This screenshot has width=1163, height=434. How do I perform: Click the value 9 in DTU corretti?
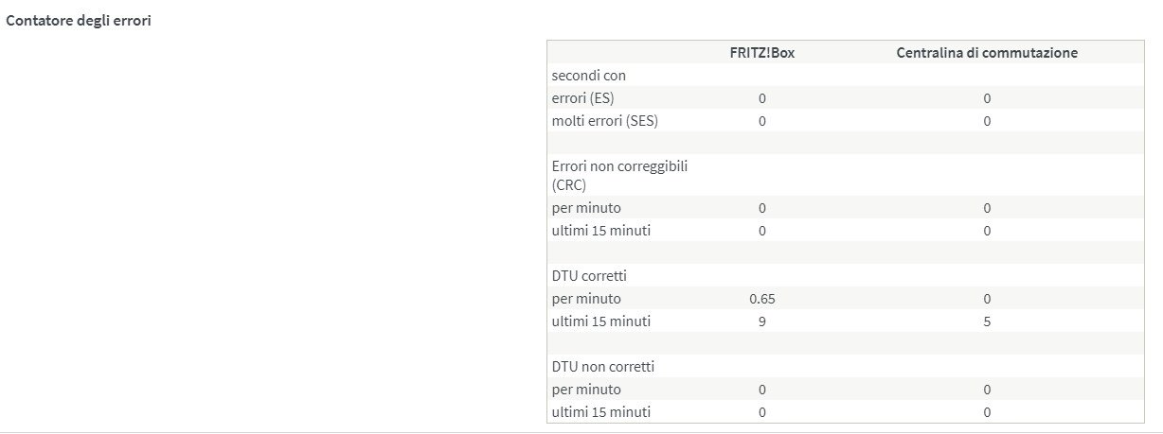761,321
